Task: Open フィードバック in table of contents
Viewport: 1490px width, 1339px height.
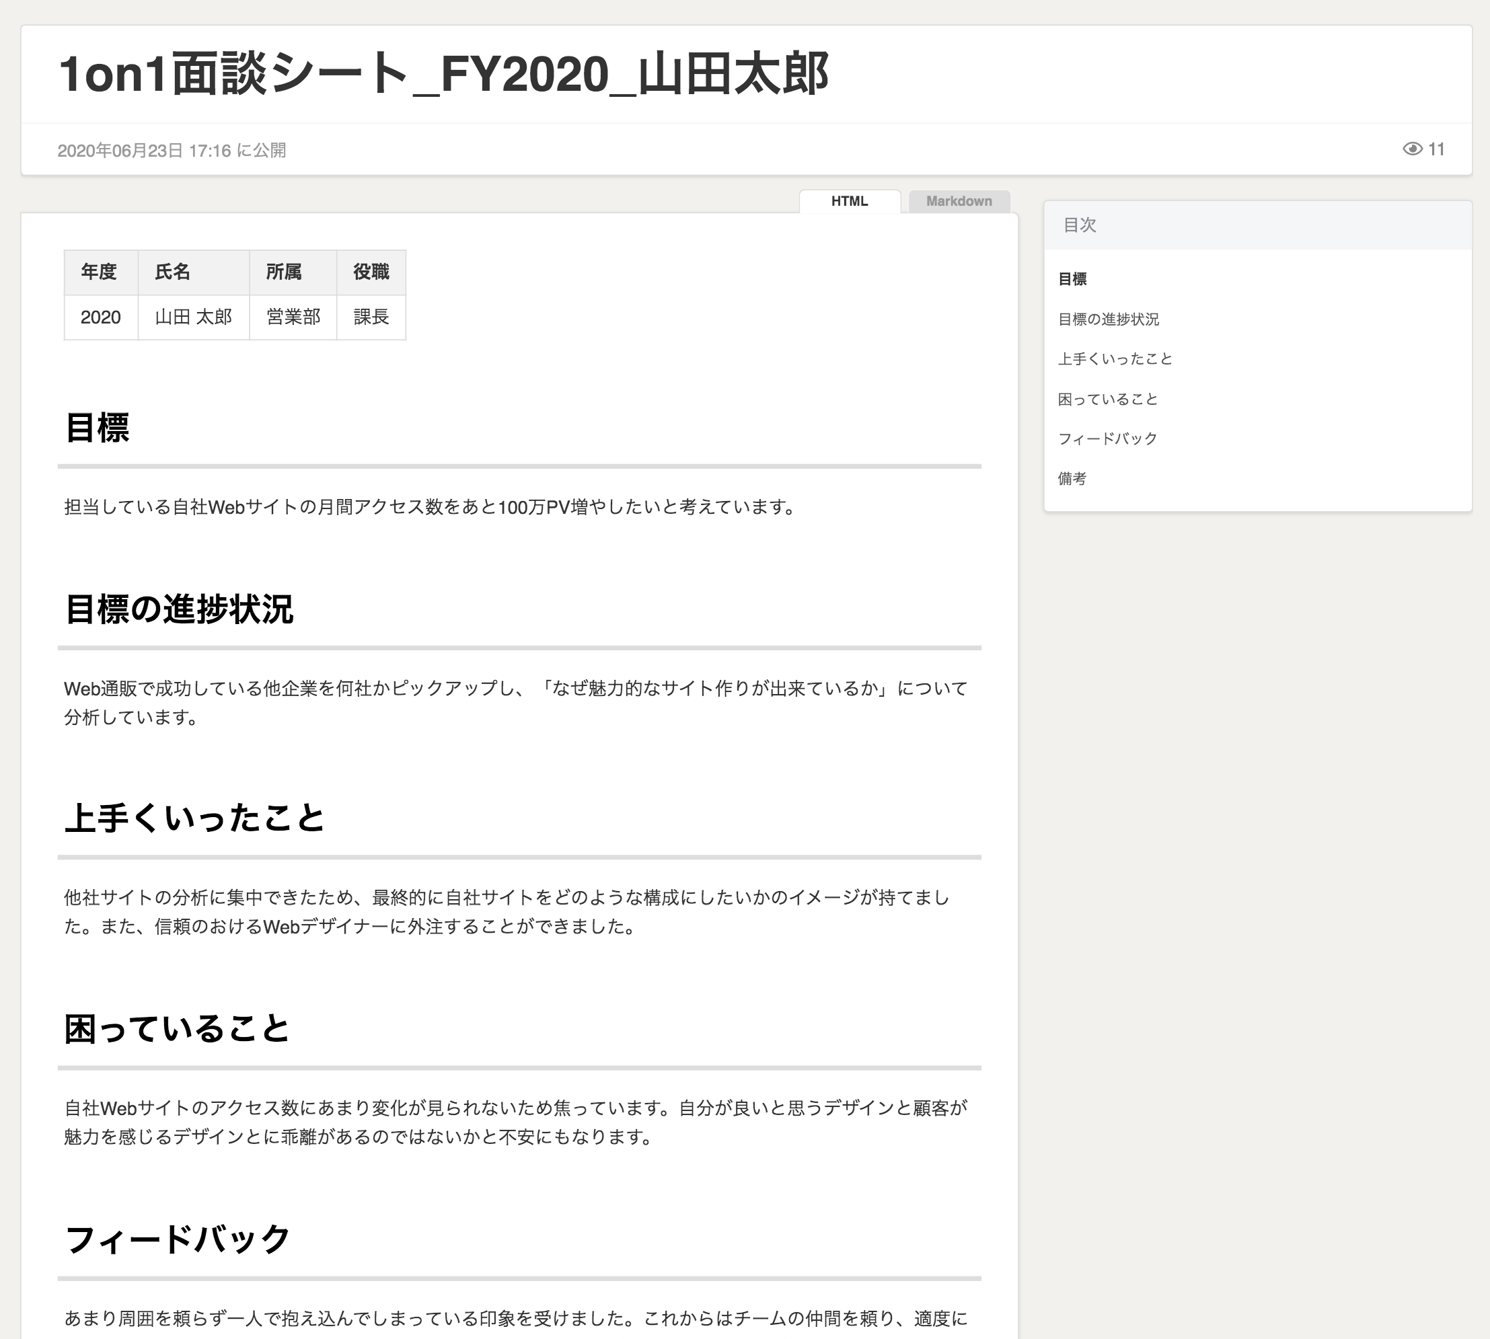Action: click(1107, 438)
